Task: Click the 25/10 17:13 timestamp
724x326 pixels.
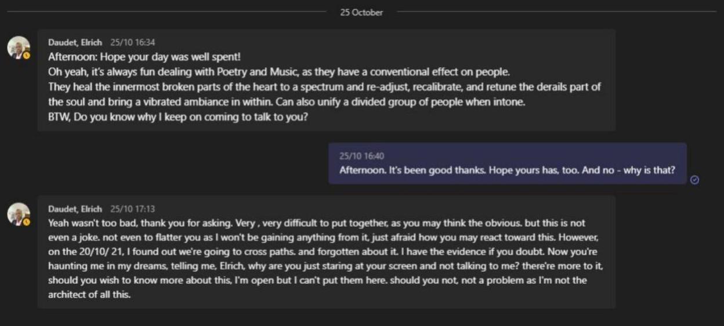Action: (133, 209)
